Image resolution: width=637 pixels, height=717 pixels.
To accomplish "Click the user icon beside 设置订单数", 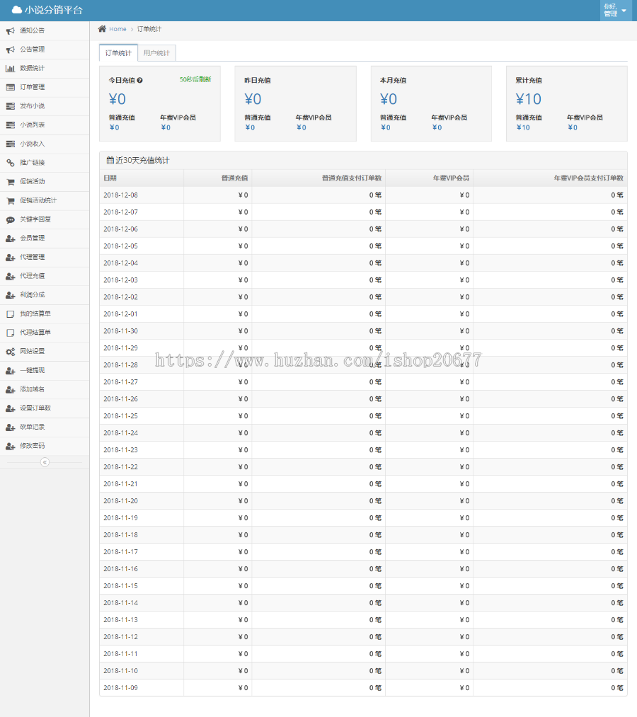I will click(10, 408).
